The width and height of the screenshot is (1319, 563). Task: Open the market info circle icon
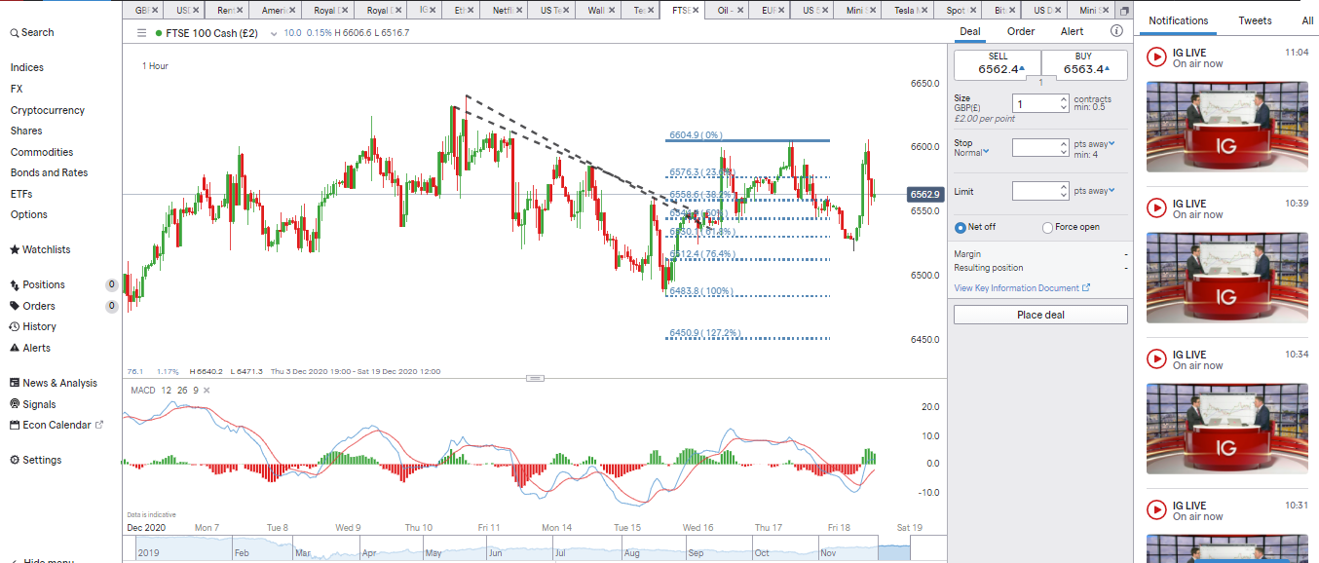[x=1116, y=30]
